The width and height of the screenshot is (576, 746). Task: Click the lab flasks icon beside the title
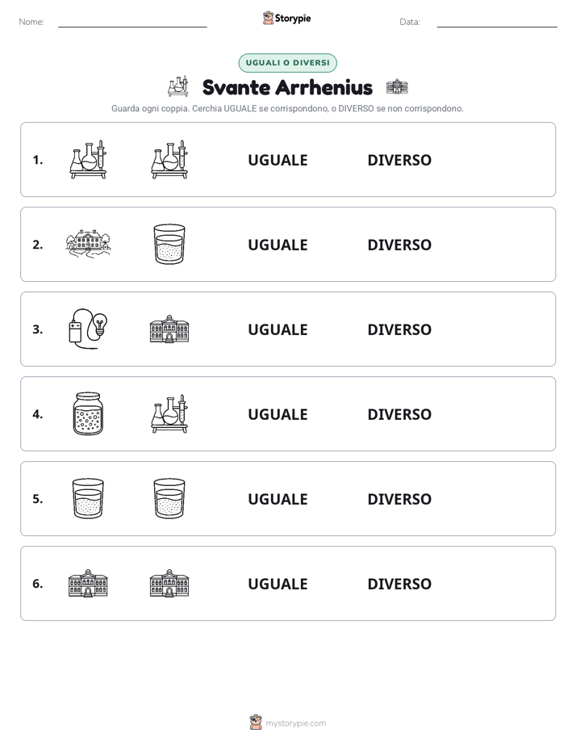[178, 86]
